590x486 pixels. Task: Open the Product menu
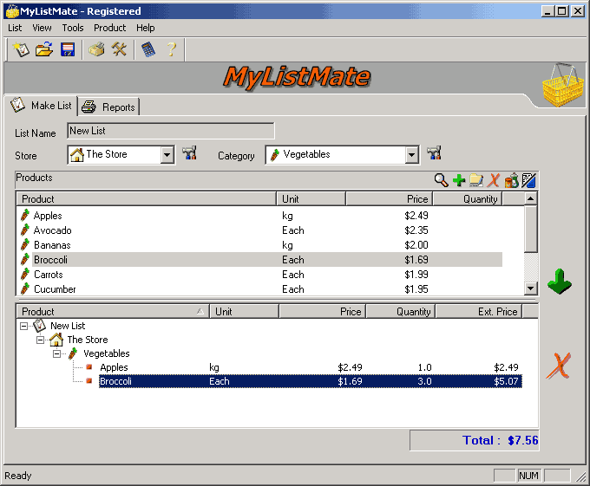109,28
